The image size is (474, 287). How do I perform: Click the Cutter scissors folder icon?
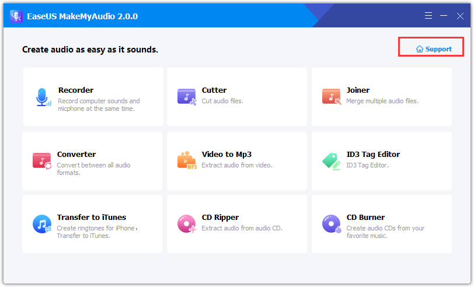187,97
